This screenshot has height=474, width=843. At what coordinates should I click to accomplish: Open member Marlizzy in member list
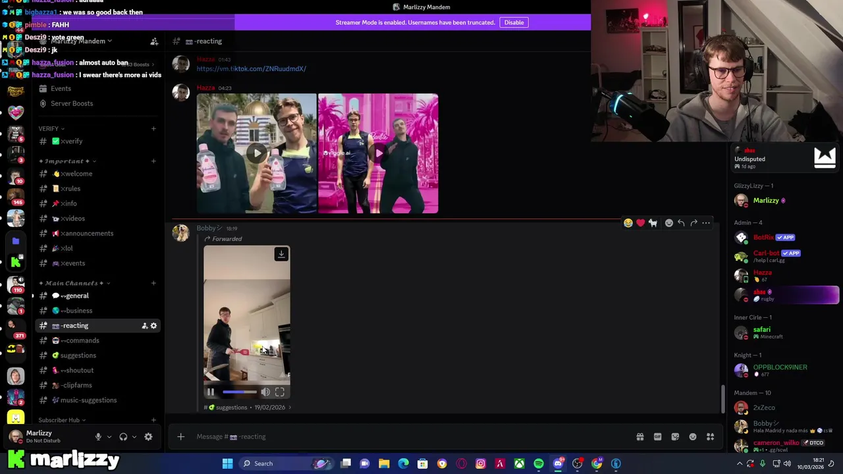coord(786,201)
